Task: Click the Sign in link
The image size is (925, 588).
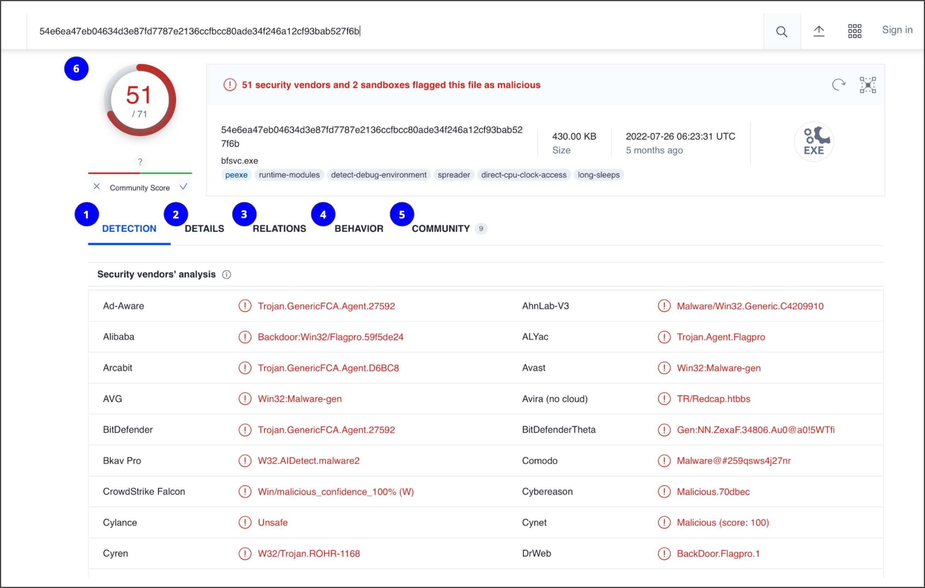Action: pyautogui.click(x=897, y=30)
